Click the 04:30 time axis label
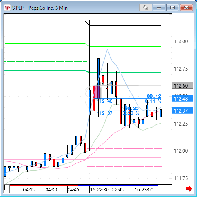The height and width of the screenshot is (197, 197). click(51, 190)
